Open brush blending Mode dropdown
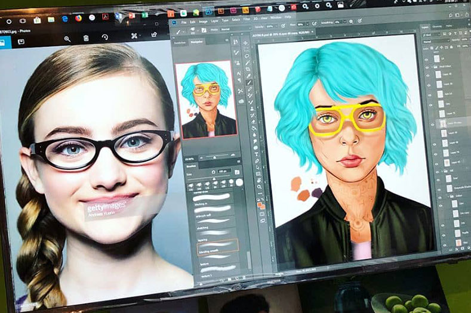The image size is (471, 313). tap(235, 29)
